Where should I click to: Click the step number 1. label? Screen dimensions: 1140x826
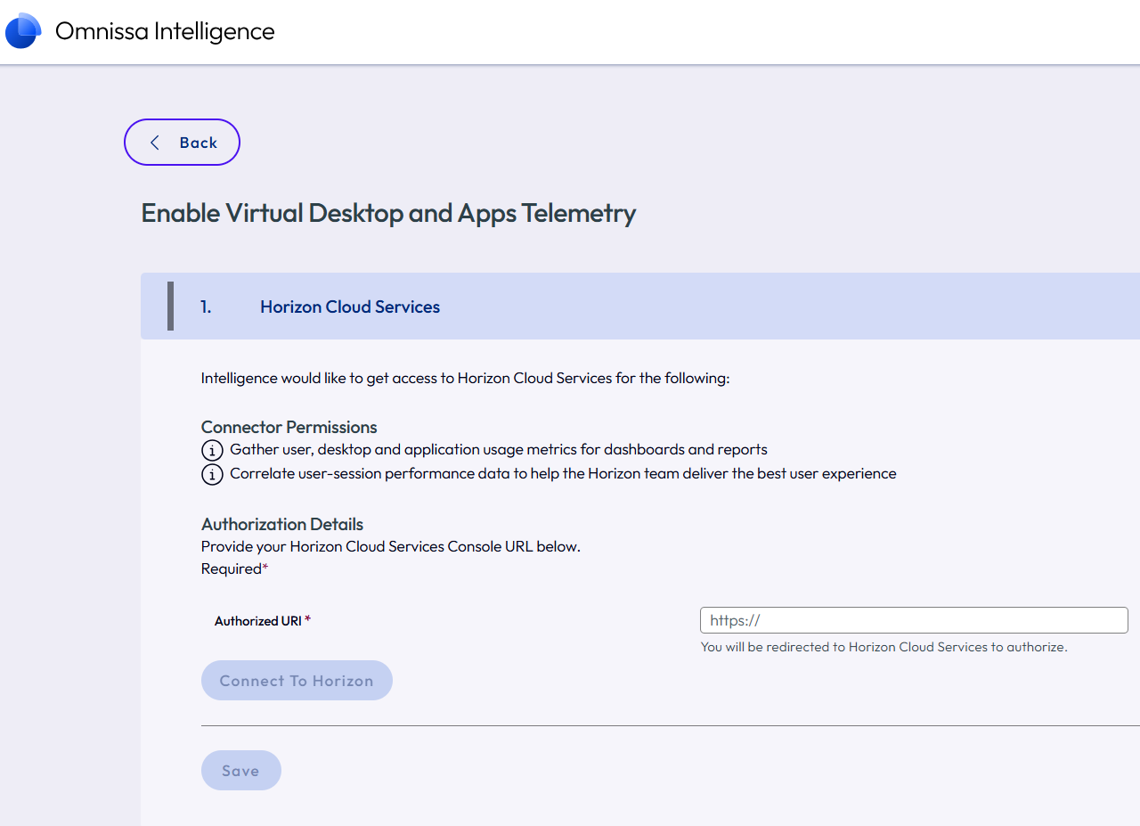[x=206, y=307]
